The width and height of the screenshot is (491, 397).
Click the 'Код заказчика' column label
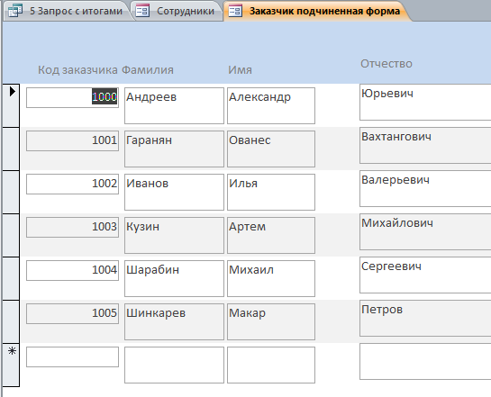pos(77,69)
